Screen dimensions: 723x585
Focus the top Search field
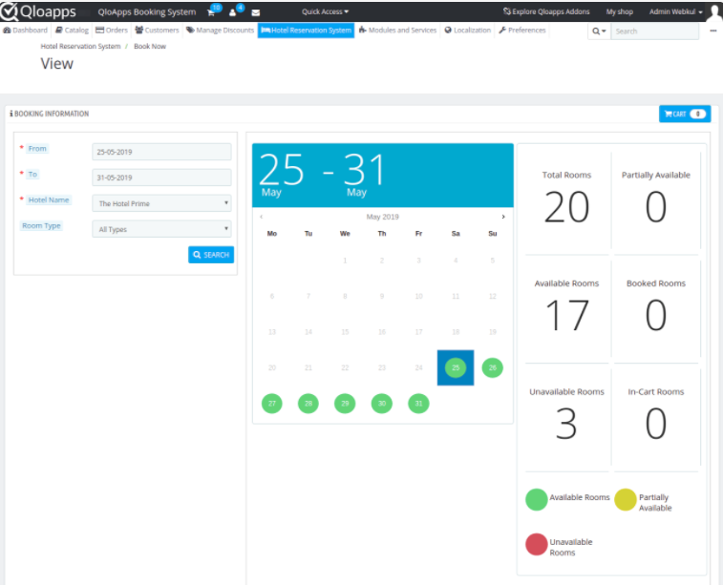[655, 31]
